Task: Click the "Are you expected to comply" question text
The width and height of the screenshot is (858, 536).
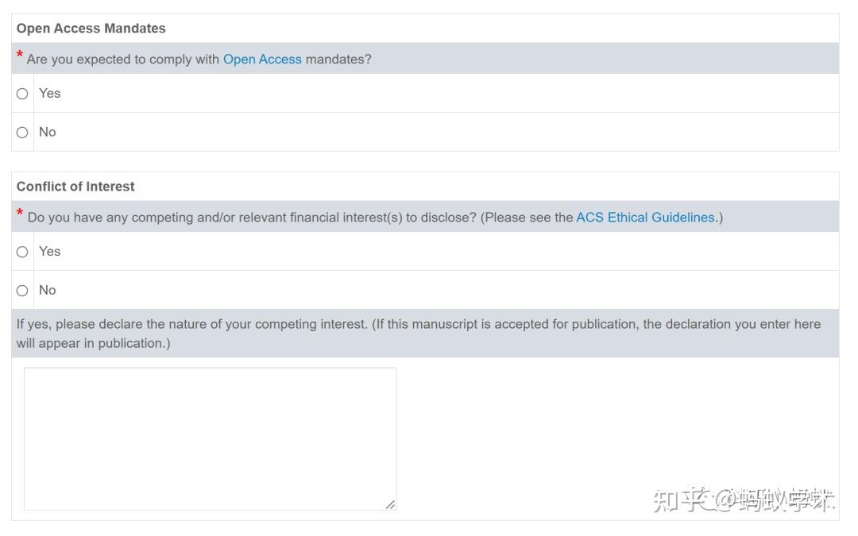Action: click(123, 60)
